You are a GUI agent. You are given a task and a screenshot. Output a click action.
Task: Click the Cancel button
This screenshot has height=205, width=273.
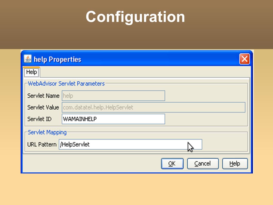[x=203, y=164]
